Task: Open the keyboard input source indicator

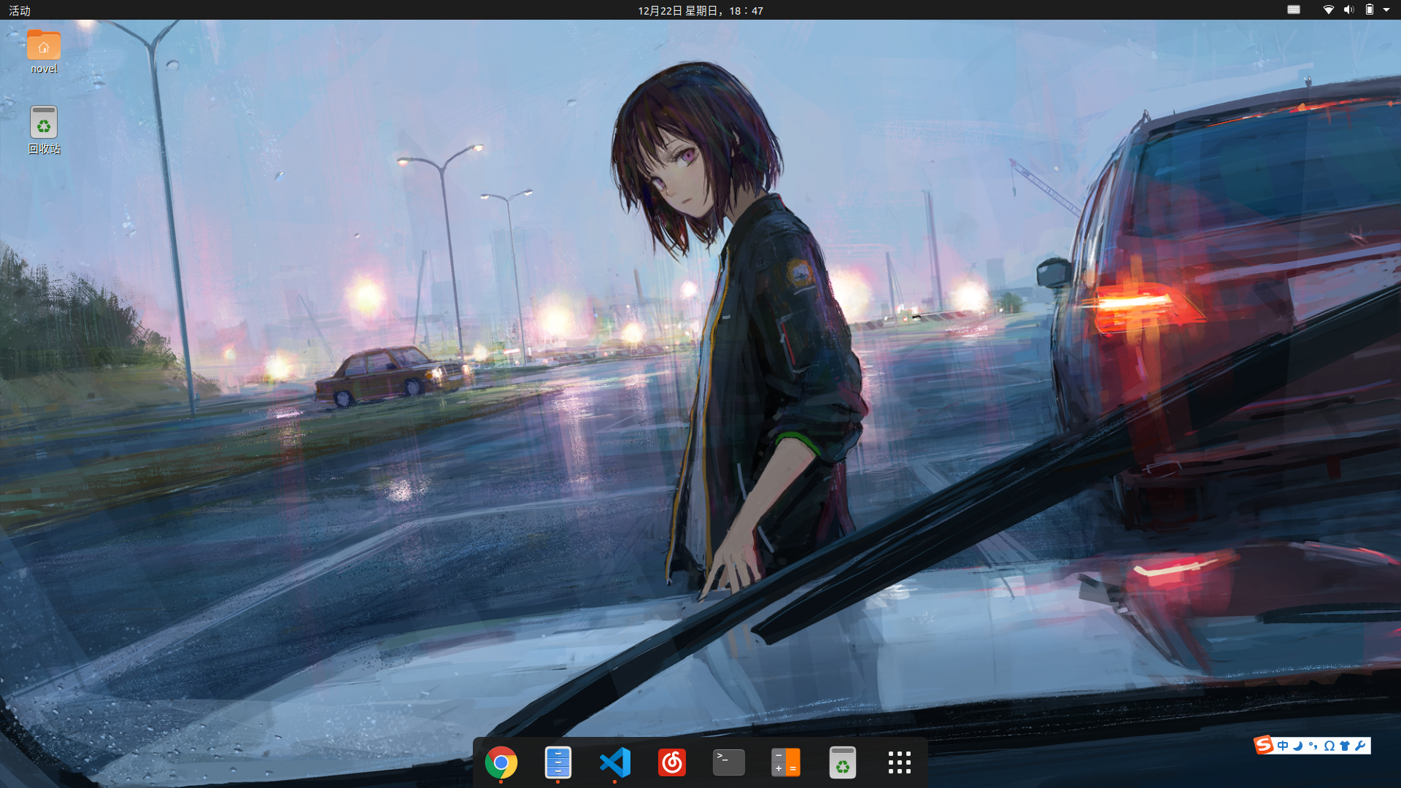Action: coord(1294,10)
